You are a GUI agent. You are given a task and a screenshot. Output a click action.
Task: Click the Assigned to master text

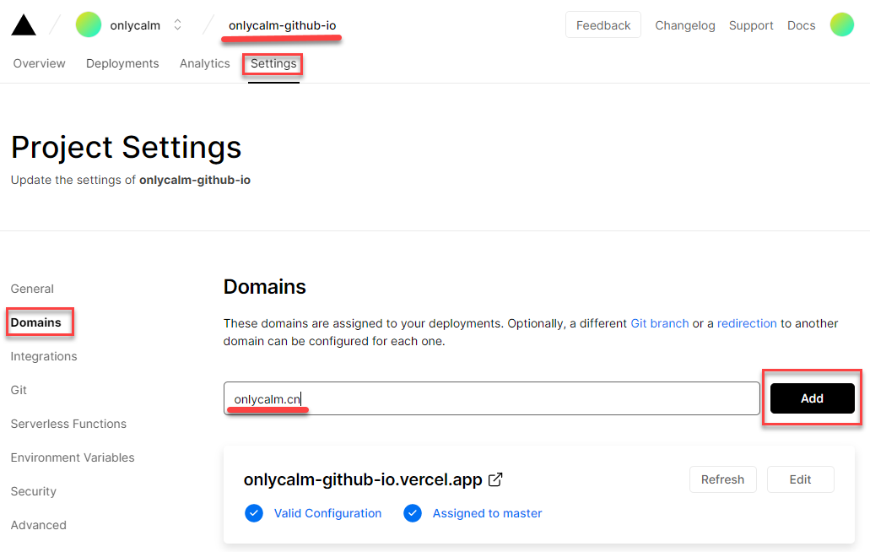(x=487, y=513)
